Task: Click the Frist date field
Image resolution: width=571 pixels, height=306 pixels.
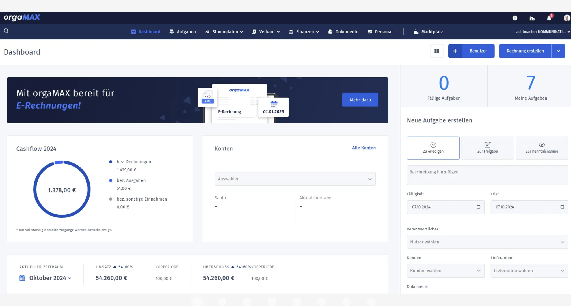Action: pyautogui.click(x=529, y=207)
